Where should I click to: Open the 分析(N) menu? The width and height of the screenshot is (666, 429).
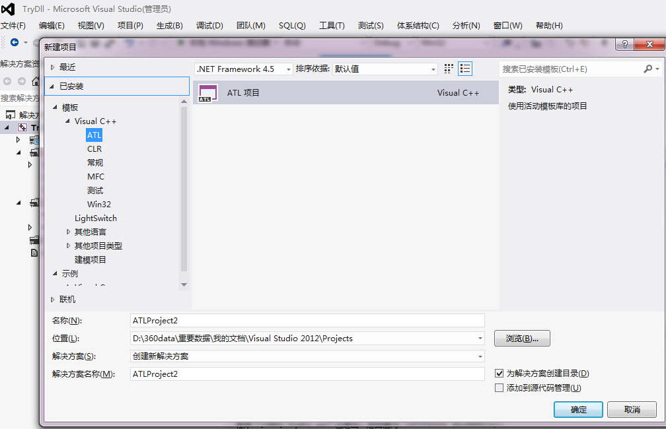466,26
